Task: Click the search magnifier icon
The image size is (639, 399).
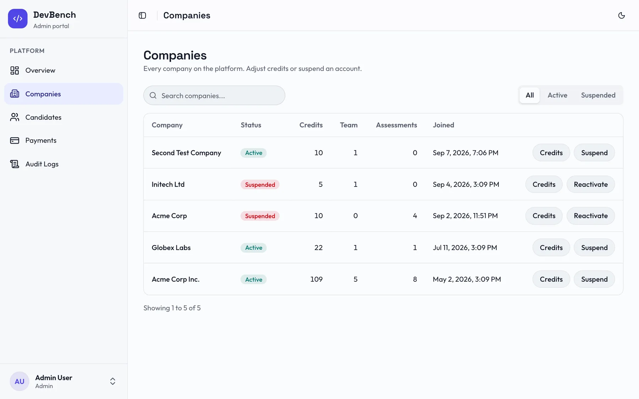Action: pos(153,95)
